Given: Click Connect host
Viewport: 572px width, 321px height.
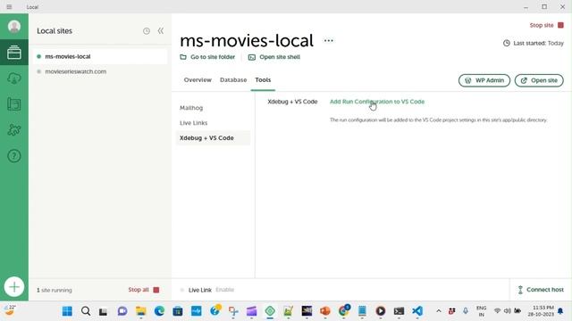Looking at the screenshot, I should point(540,290).
